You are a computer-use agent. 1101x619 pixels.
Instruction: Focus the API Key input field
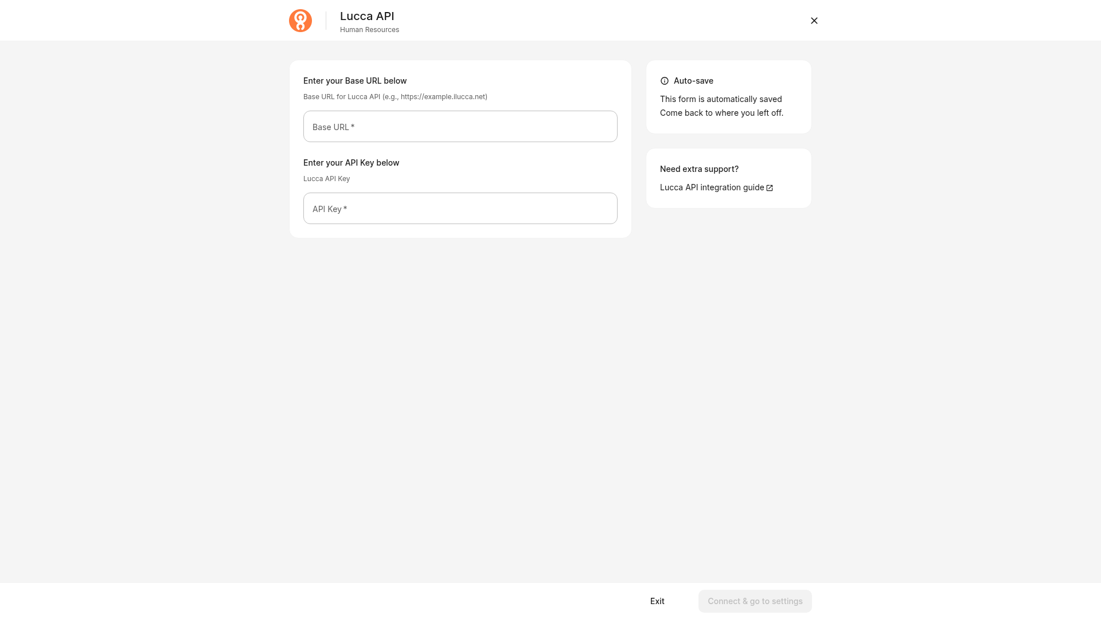click(x=460, y=209)
